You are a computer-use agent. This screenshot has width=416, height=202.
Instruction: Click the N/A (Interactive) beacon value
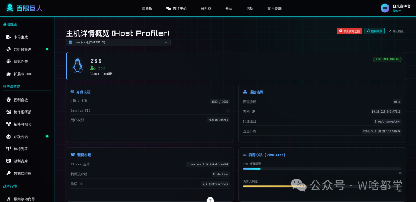pyautogui.click(x=215, y=184)
